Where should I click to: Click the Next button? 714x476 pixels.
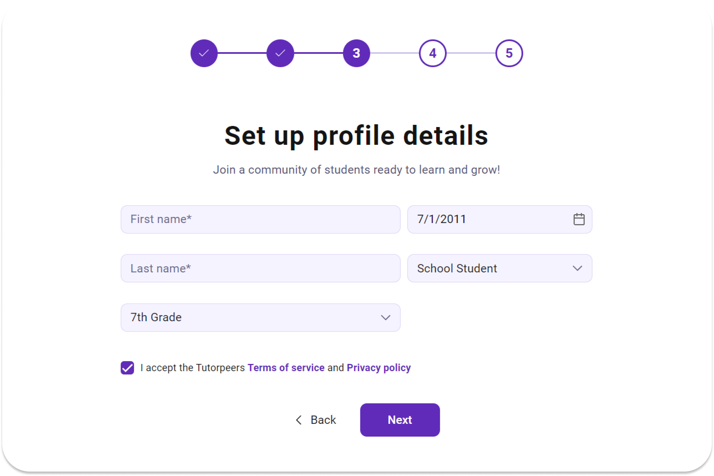coord(400,420)
